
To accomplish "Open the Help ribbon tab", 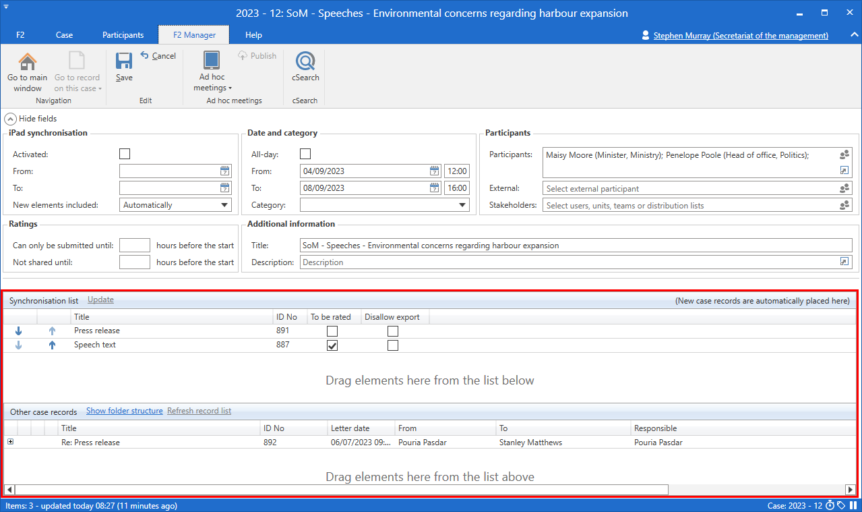I will (x=253, y=35).
